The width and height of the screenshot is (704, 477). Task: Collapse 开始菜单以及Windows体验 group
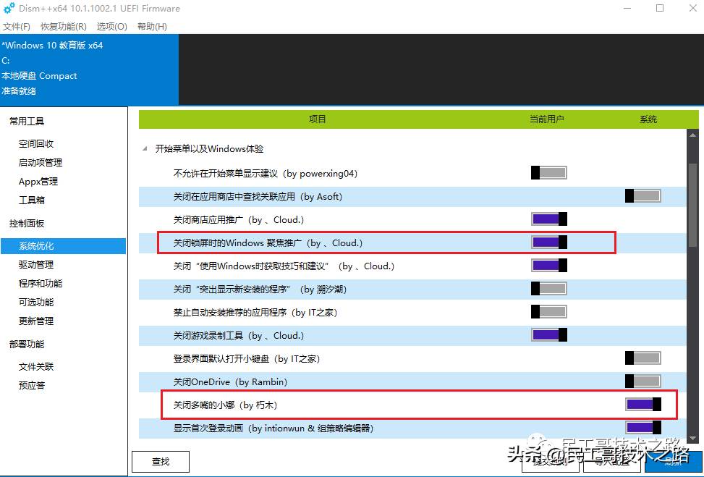click(145, 148)
